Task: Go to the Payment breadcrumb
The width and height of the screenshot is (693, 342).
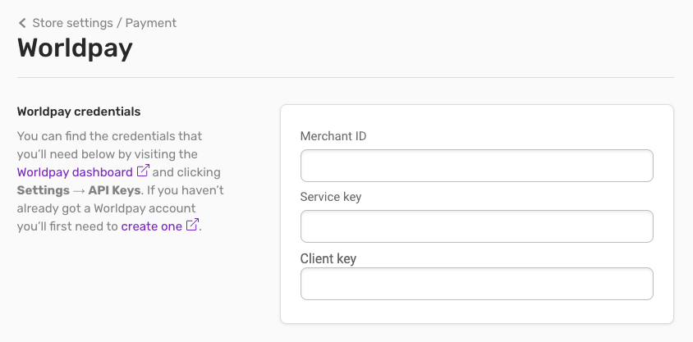Action: coord(151,23)
